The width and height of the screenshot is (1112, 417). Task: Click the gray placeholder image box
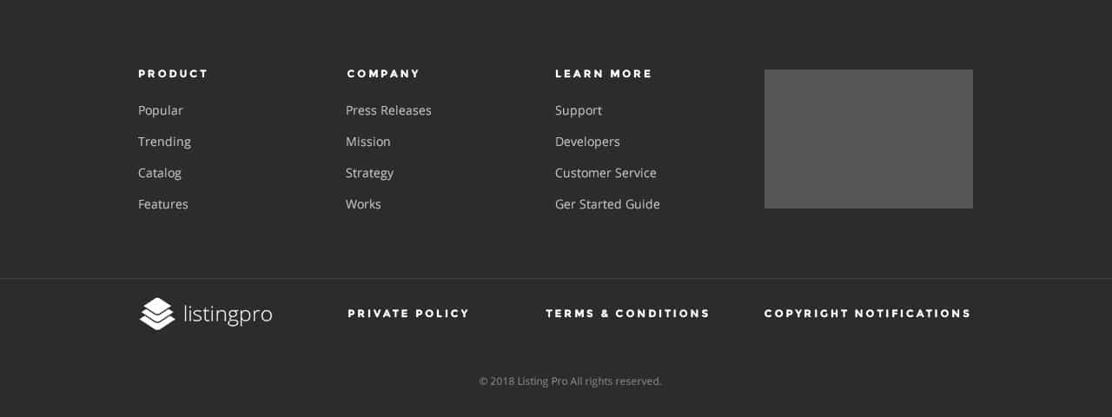(x=868, y=139)
